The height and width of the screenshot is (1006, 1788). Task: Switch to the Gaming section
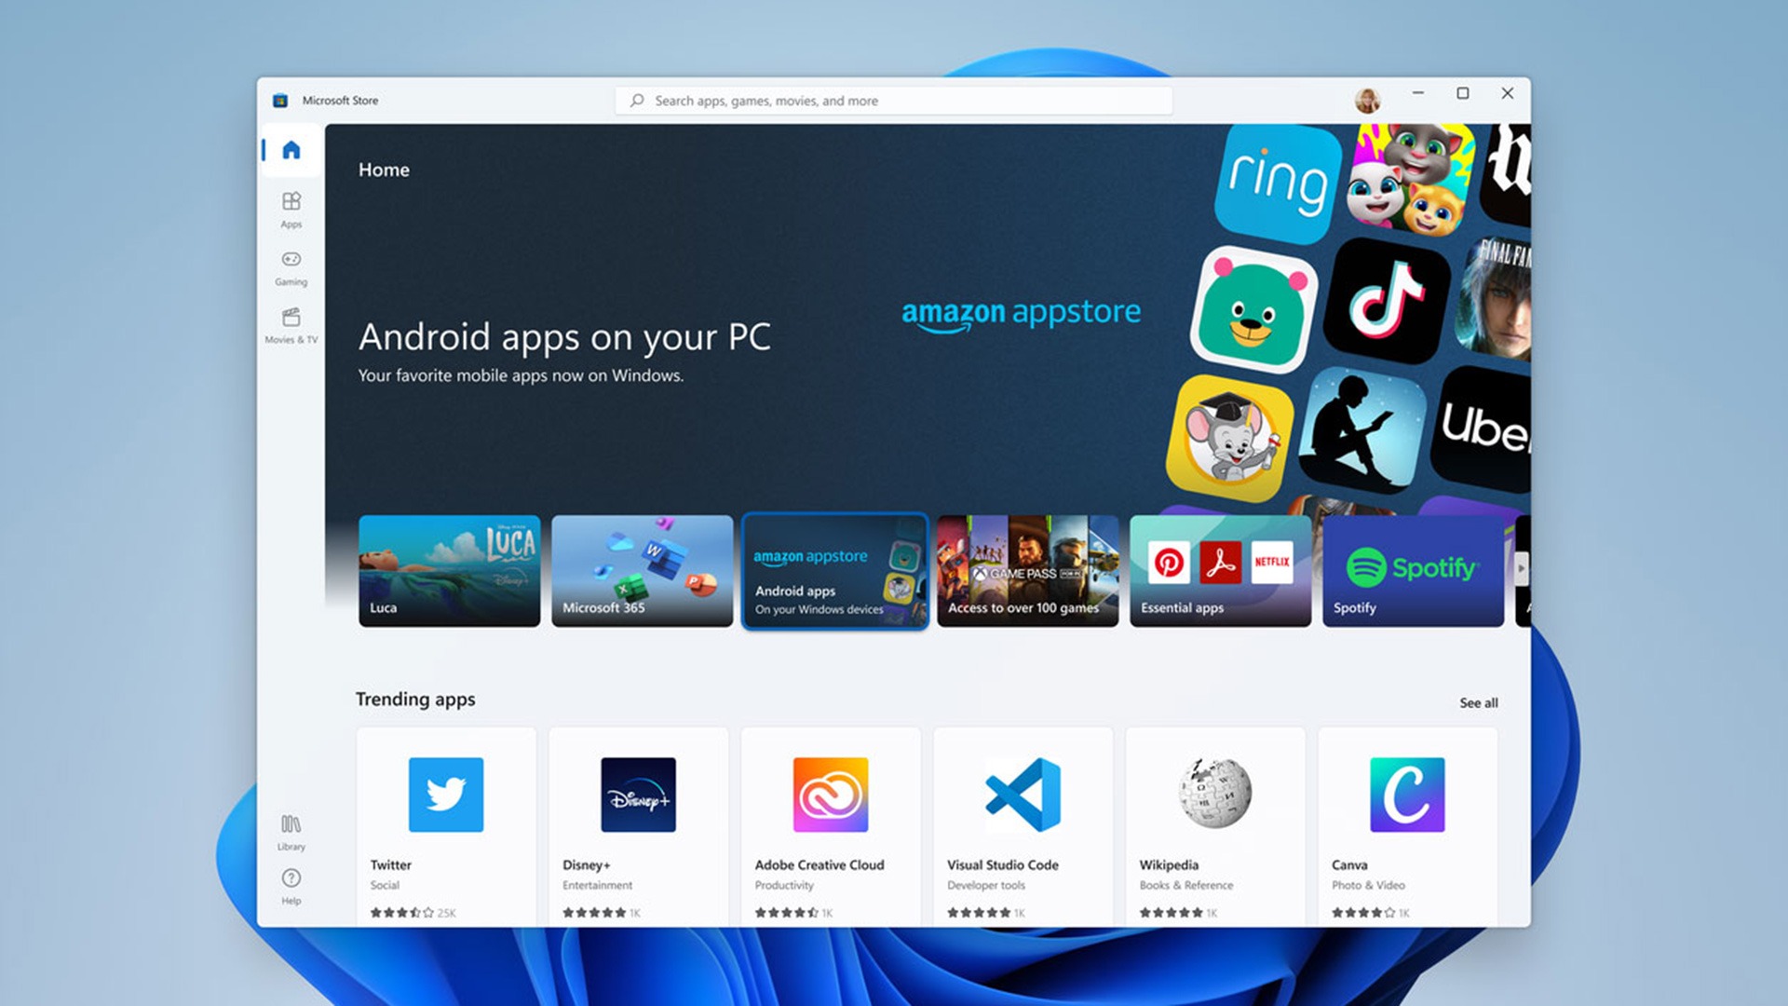[291, 267]
